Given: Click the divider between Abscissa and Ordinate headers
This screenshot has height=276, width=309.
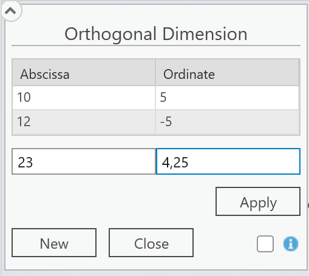Looking at the screenshot, I should tap(155, 73).
